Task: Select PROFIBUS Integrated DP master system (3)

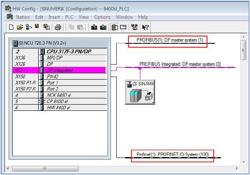Action: coord(180,64)
